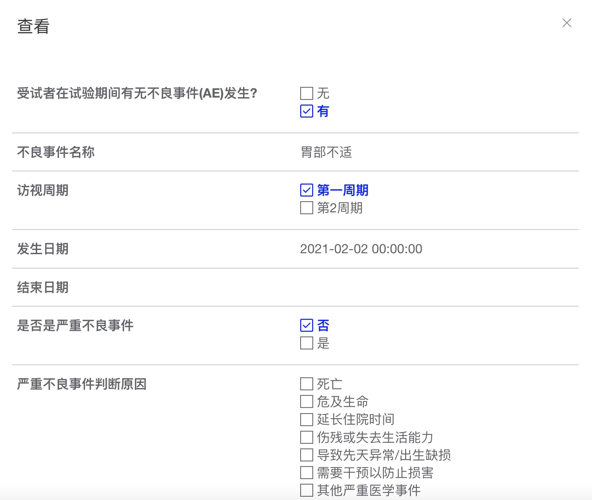
Task: Click the 发生日期 value 2021-02-02 00:00:00
Action: (361, 249)
